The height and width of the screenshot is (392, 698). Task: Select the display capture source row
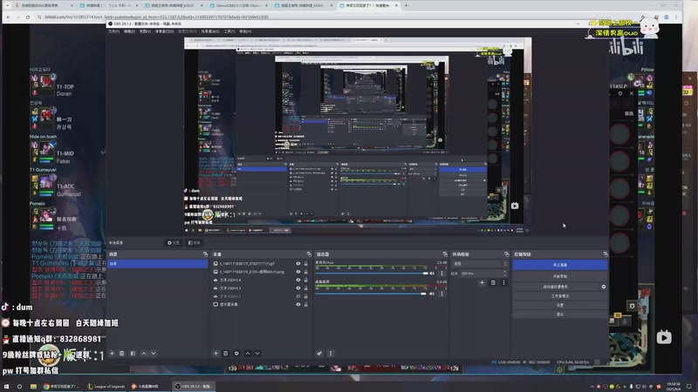[261, 304]
